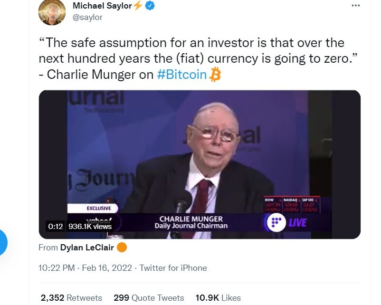Click the lightning bolt emoji beside the name
This screenshot has width=381, height=305.
point(138,5)
